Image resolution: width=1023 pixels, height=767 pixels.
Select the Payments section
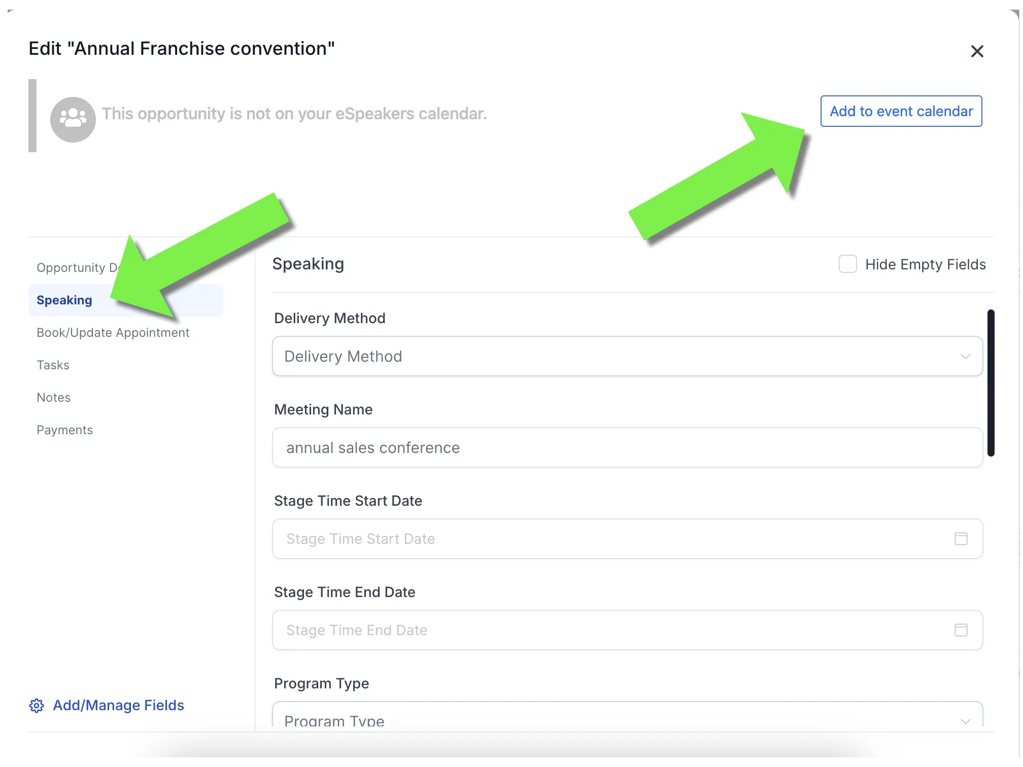pyautogui.click(x=65, y=431)
